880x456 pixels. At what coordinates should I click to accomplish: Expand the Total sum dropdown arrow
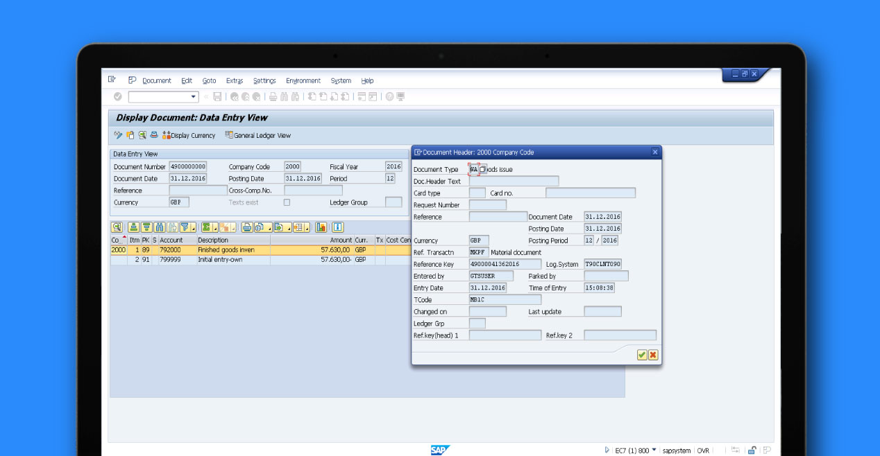click(216, 228)
